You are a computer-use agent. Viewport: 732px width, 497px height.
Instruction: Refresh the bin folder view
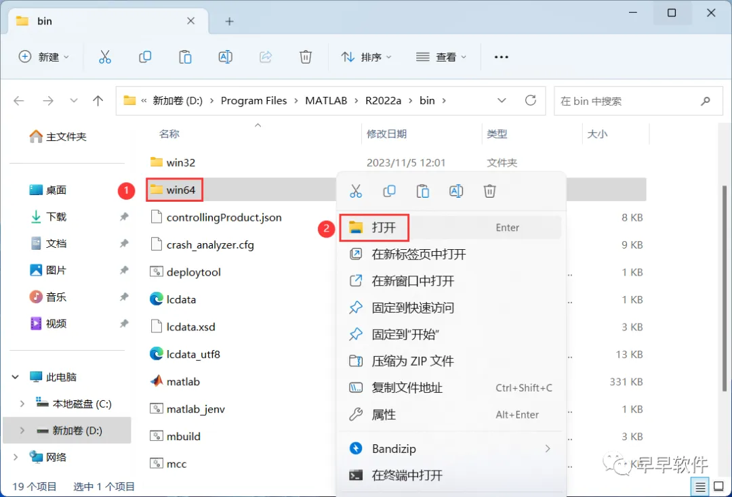(x=531, y=100)
